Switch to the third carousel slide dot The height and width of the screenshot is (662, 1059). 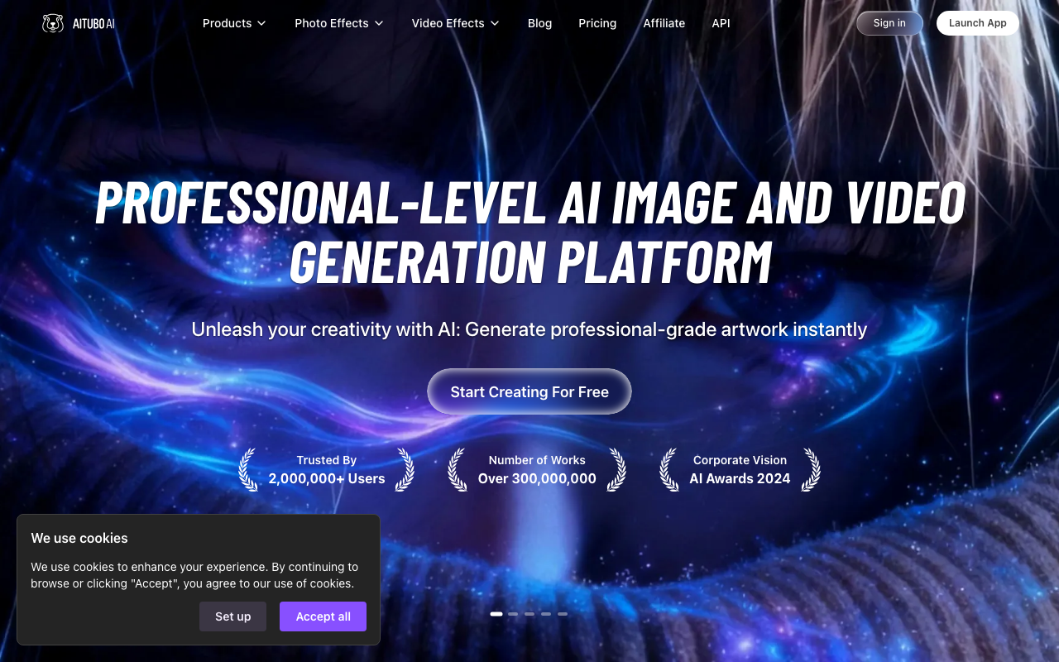(x=529, y=614)
